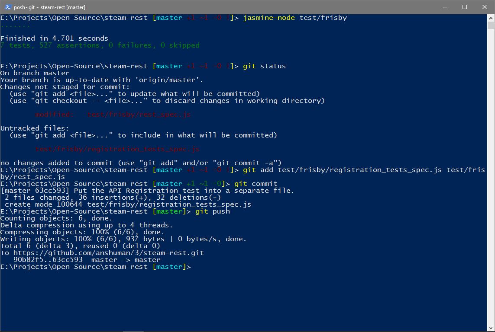Viewport: 495px width, 332px height.
Task: Click the 'git status' command
Action: [x=264, y=66]
